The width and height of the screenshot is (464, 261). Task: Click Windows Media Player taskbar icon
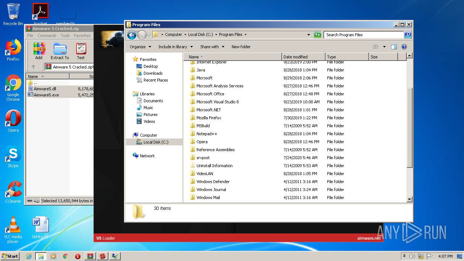pos(53,256)
